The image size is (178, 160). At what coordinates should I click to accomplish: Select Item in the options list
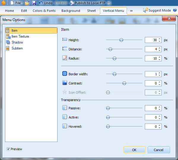(x=31, y=31)
